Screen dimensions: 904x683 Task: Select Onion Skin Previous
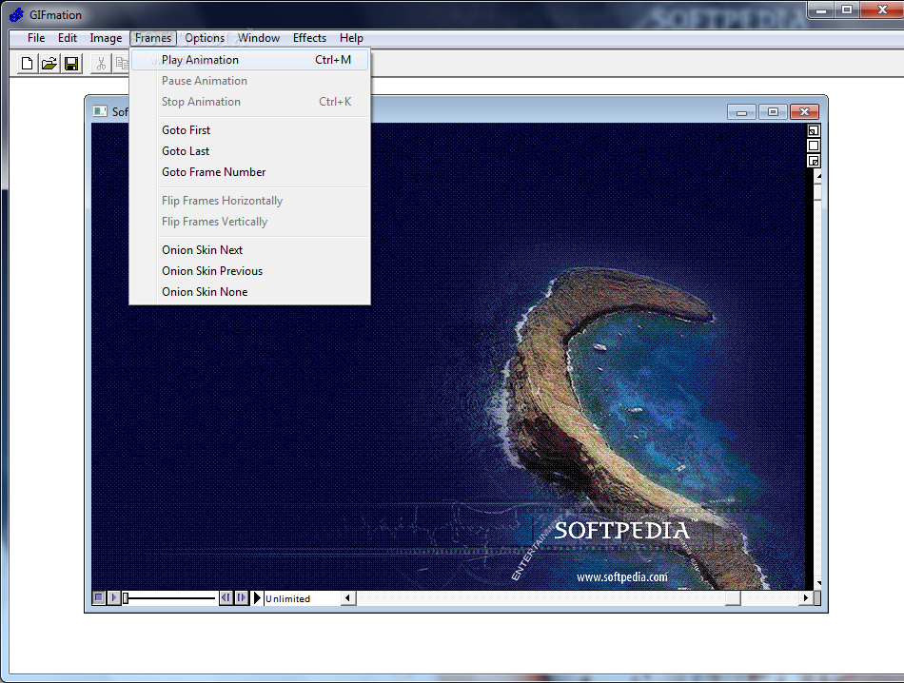click(249, 271)
